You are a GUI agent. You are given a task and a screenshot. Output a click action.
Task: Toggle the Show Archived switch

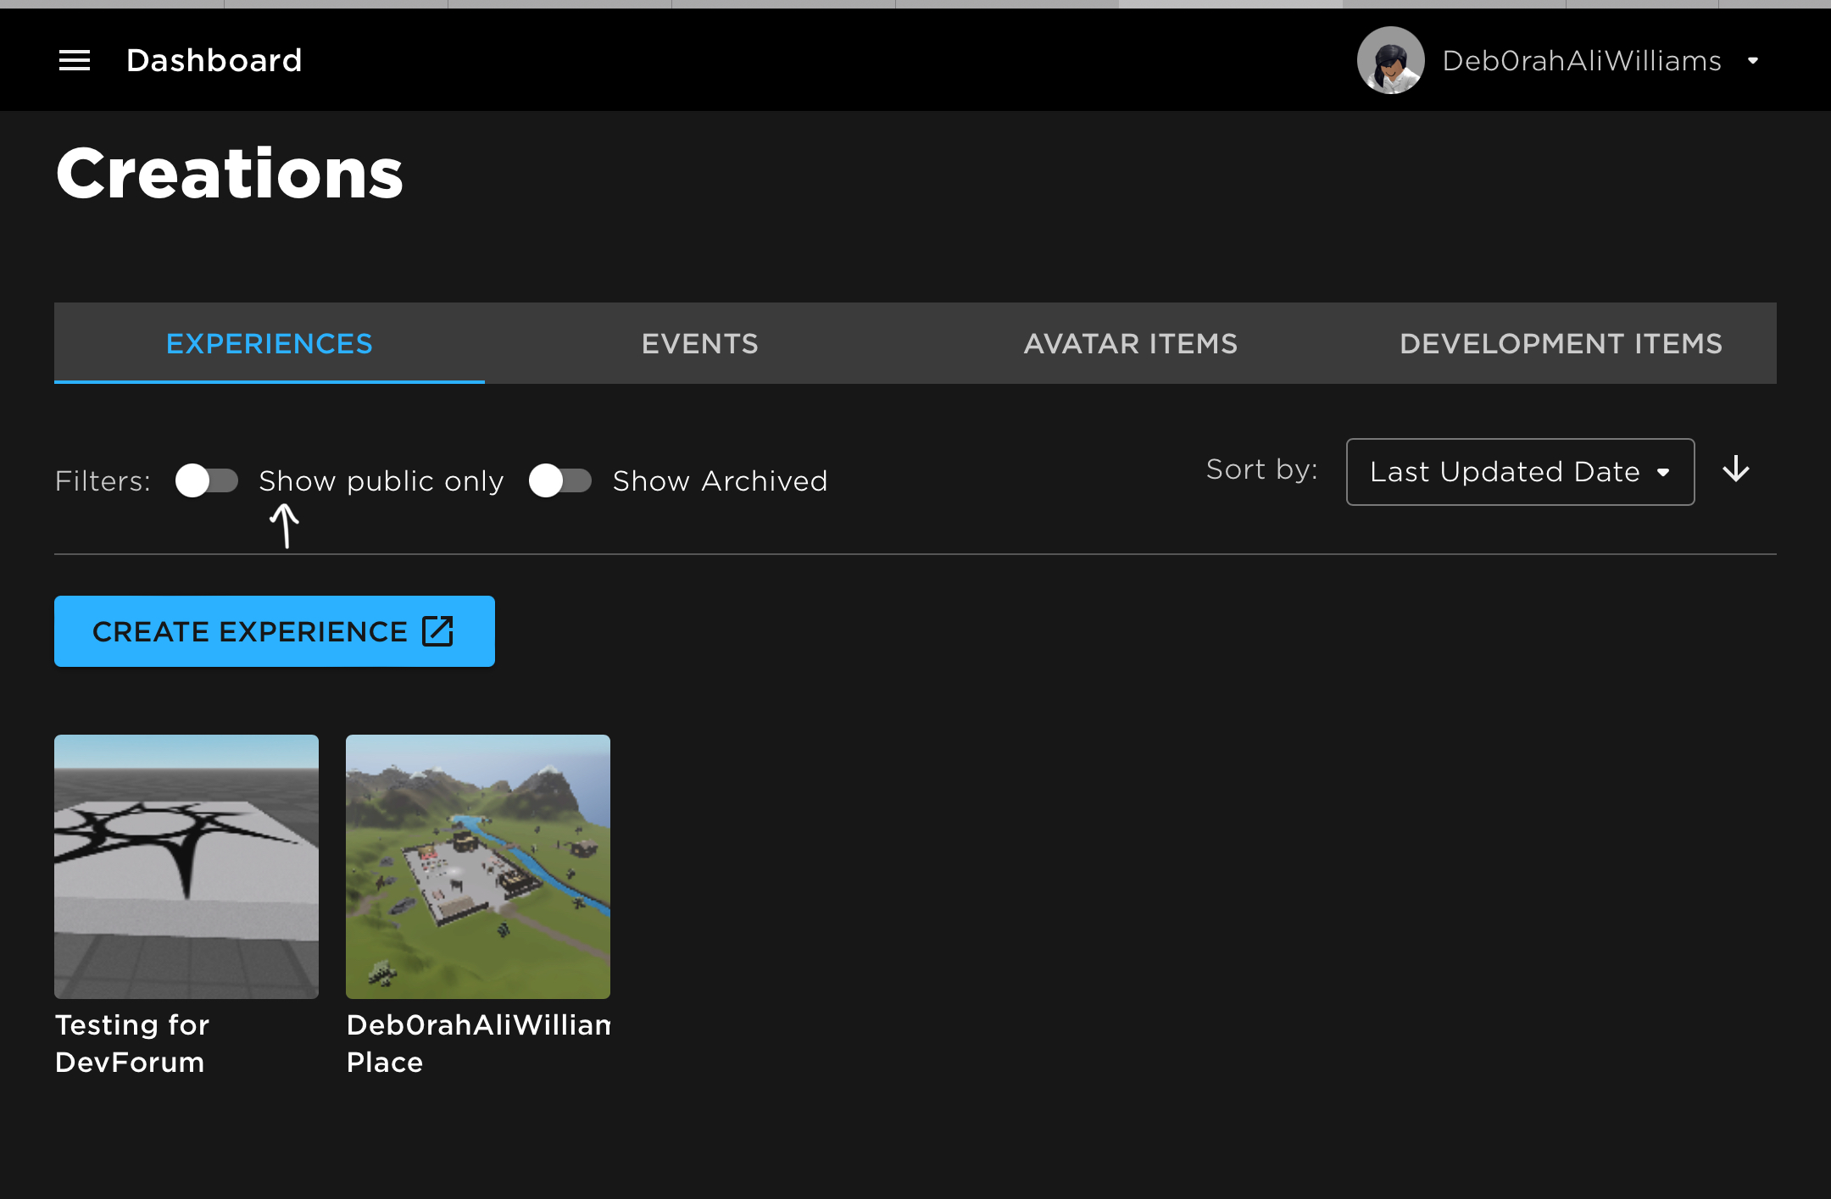tap(561, 480)
